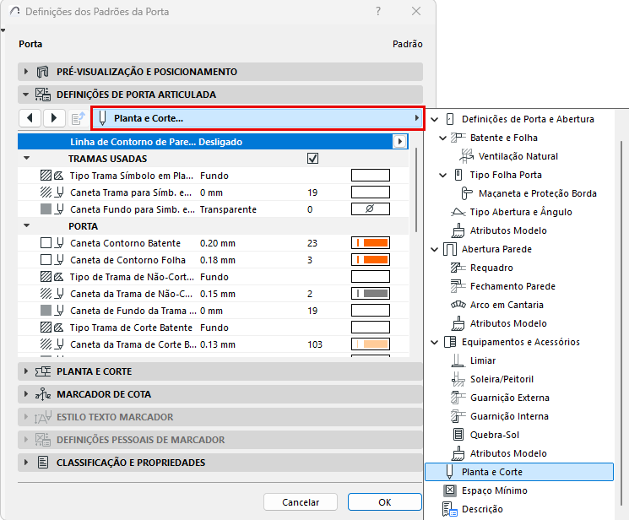Viewport: 629px width, 520px height.
Task: Click the 0.18 mm value of Caneta de Contorno Folha
Action: [218, 260]
